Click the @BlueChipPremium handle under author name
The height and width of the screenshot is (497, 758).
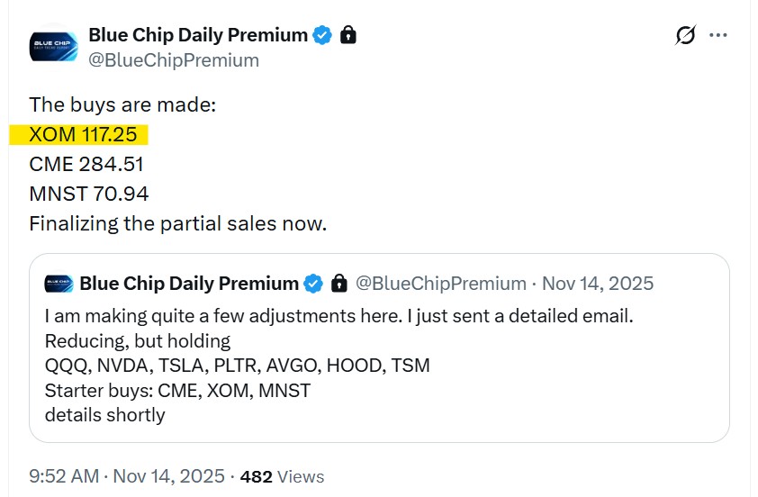click(x=174, y=60)
